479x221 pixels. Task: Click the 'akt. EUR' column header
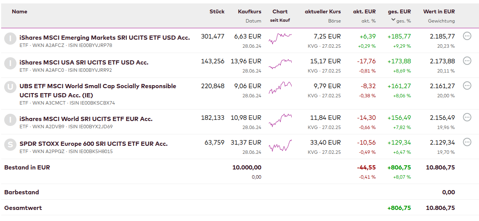[x=364, y=11]
